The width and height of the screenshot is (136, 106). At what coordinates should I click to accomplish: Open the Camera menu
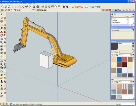click(12, 4)
